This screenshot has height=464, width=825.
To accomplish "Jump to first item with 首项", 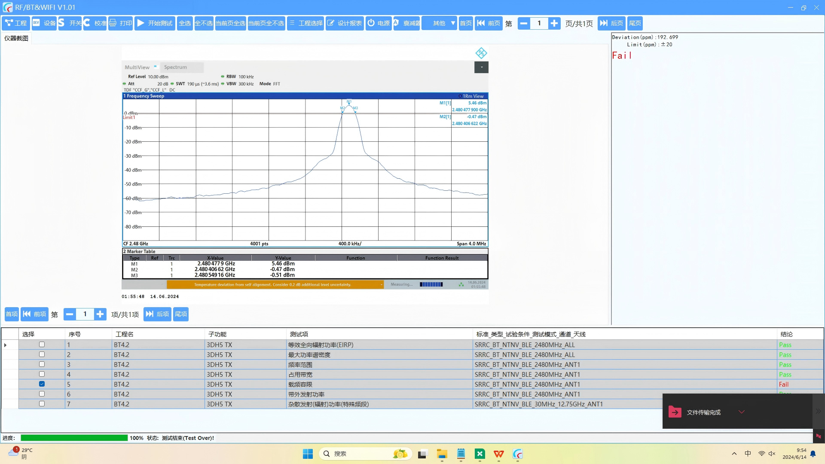I will pos(12,314).
